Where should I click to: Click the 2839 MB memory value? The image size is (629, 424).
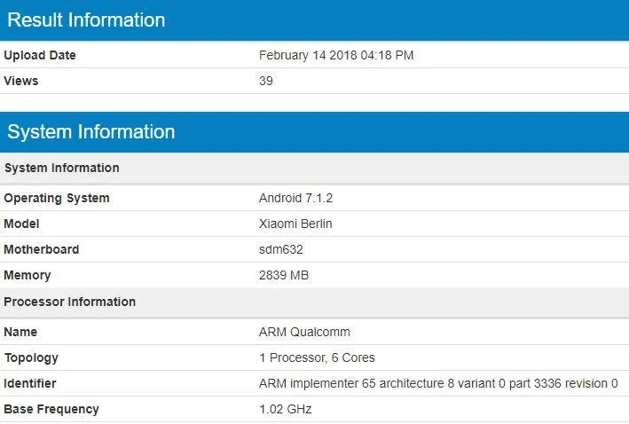[284, 275]
